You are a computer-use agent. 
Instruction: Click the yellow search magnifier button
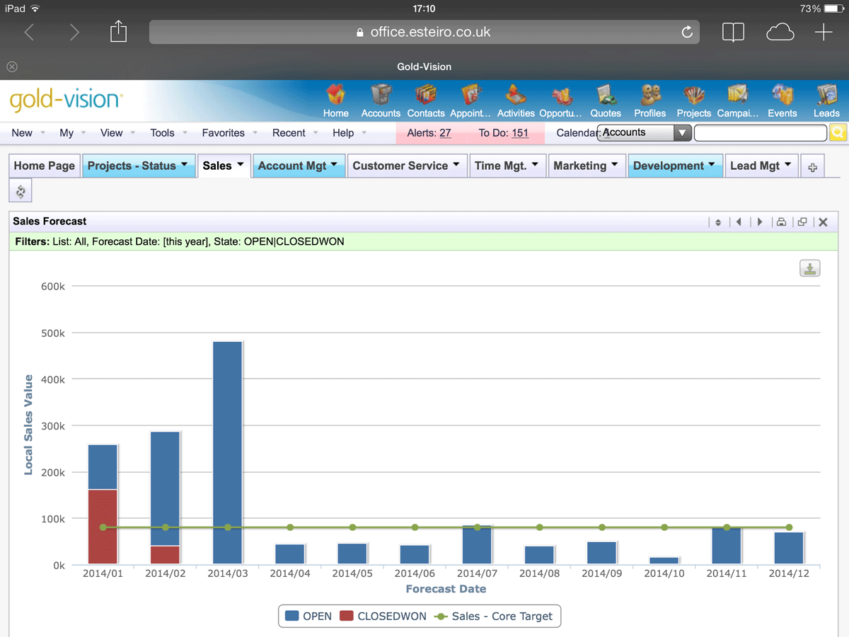coord(838,133)
